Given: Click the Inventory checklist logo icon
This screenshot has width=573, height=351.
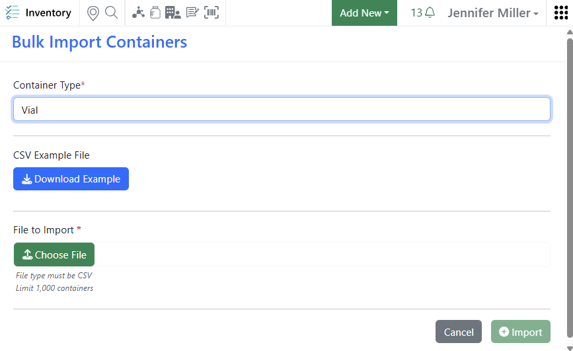Looking at the screenshot, I should pyautogui.click(x=13, y=13).
